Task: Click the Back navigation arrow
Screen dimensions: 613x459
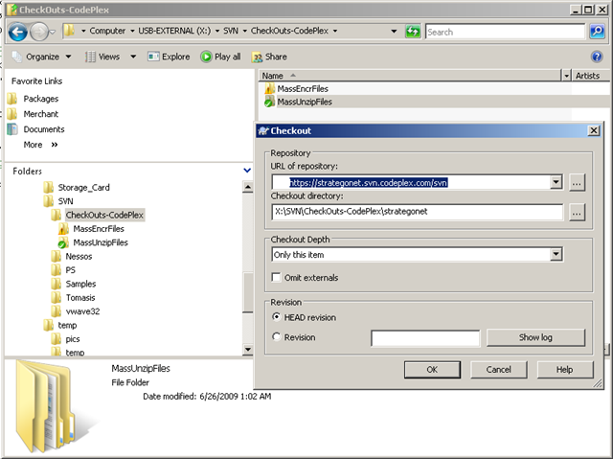Action: pos(17,32)
